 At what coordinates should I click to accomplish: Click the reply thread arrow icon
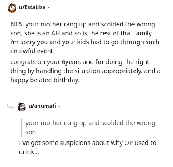(x=10, y=106)
